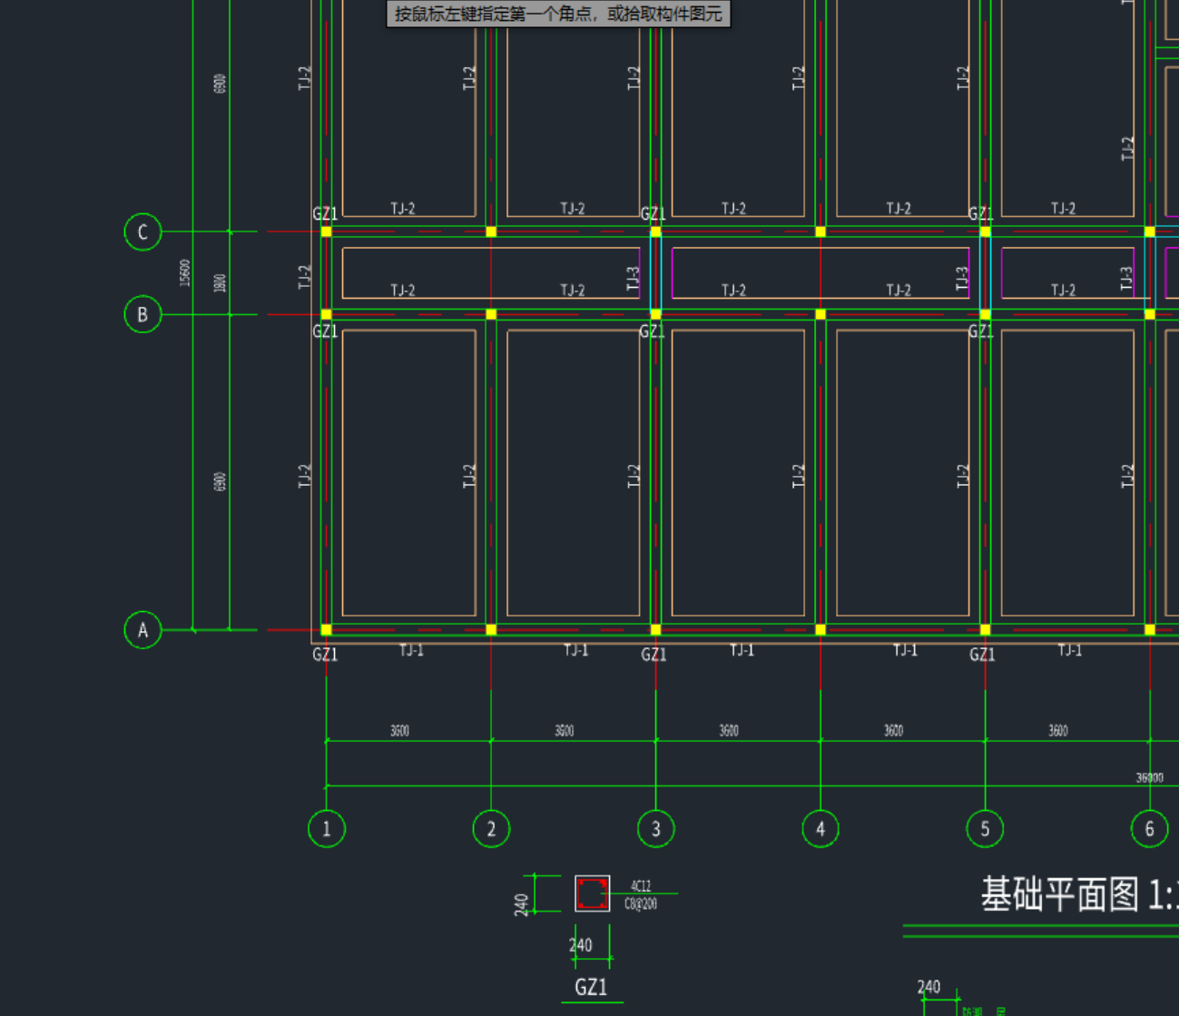Click the 按鼠标左键指定第一个角点 prompt tooltip
This screenshot has width=1179, height=1016.
coord(558,14)
